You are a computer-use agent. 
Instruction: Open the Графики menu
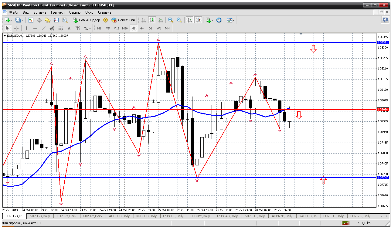(x=58, y=12)
